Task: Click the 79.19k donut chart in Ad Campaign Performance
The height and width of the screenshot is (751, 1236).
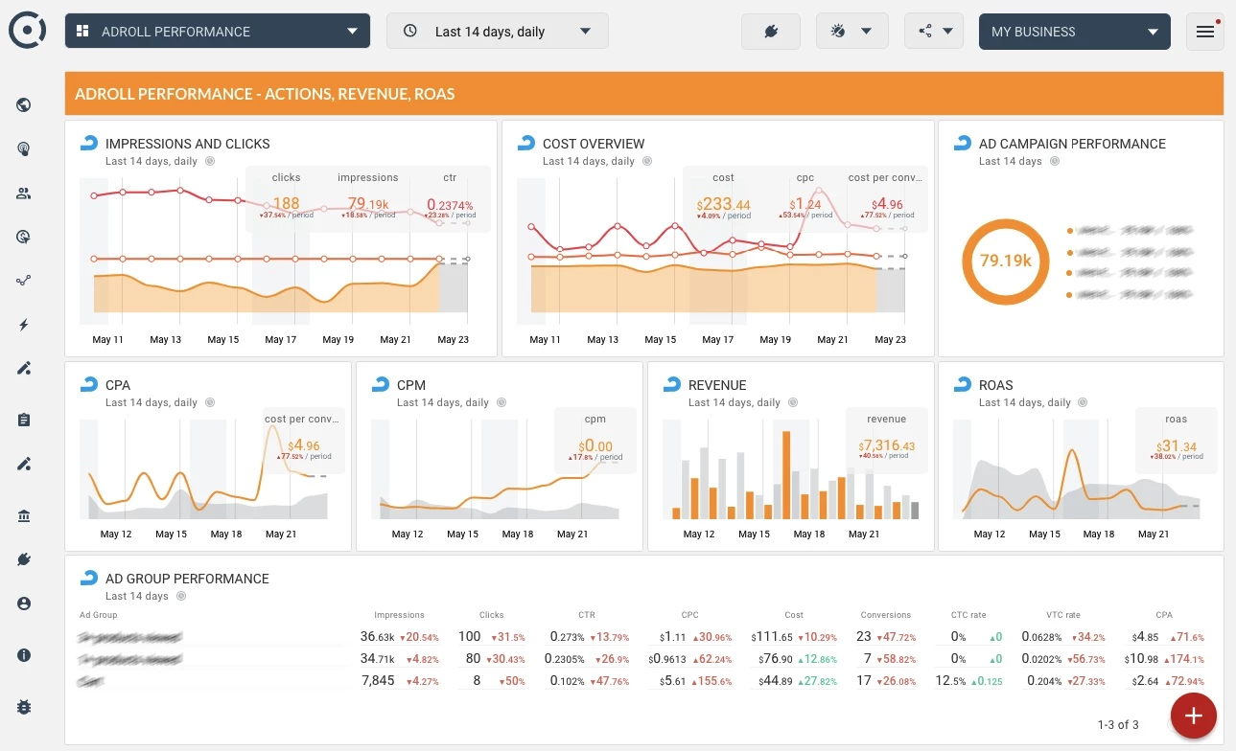Action: 1005,261
